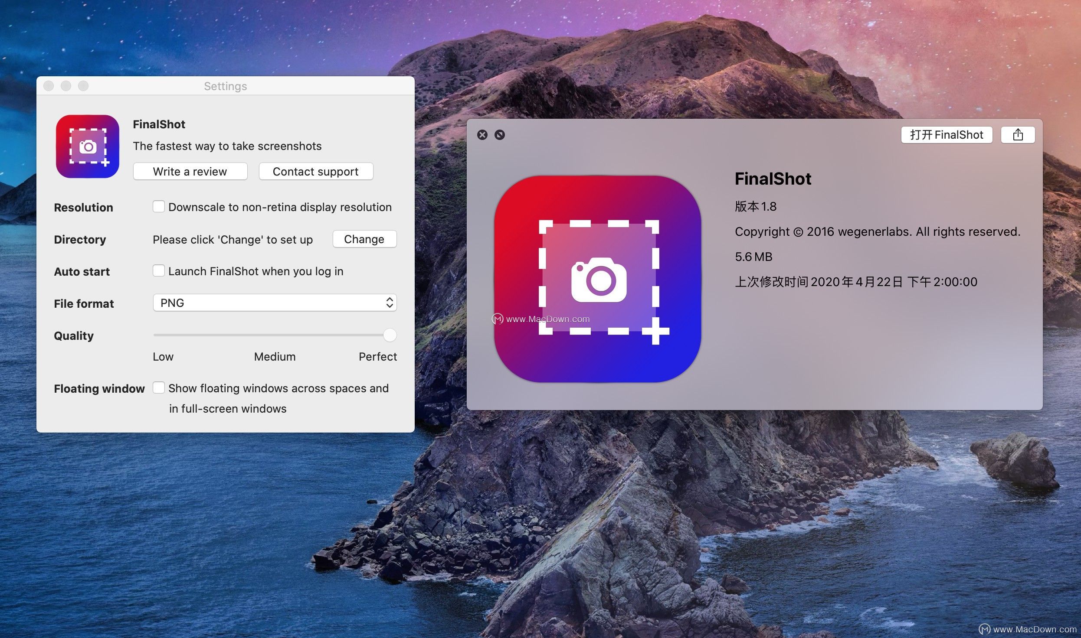Close the Quick Look preview with X icon

pos(482,135)
